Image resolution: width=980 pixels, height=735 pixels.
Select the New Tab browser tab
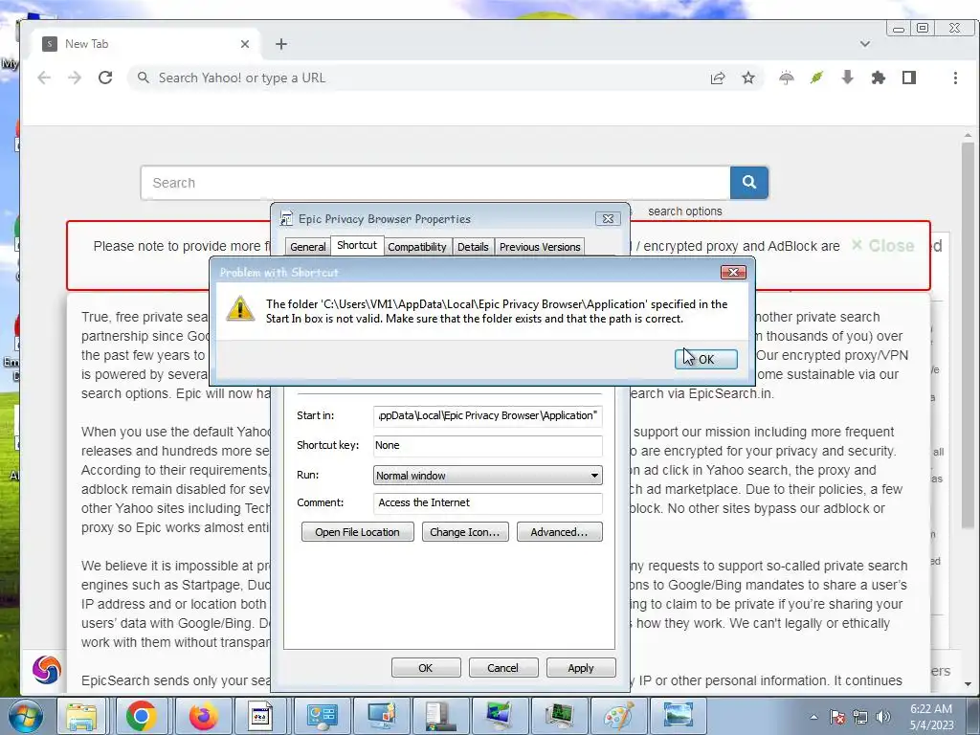[145, 44]
